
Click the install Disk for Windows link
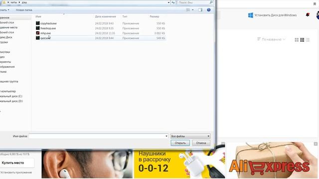pyautogui.click(x=276, y=15)
